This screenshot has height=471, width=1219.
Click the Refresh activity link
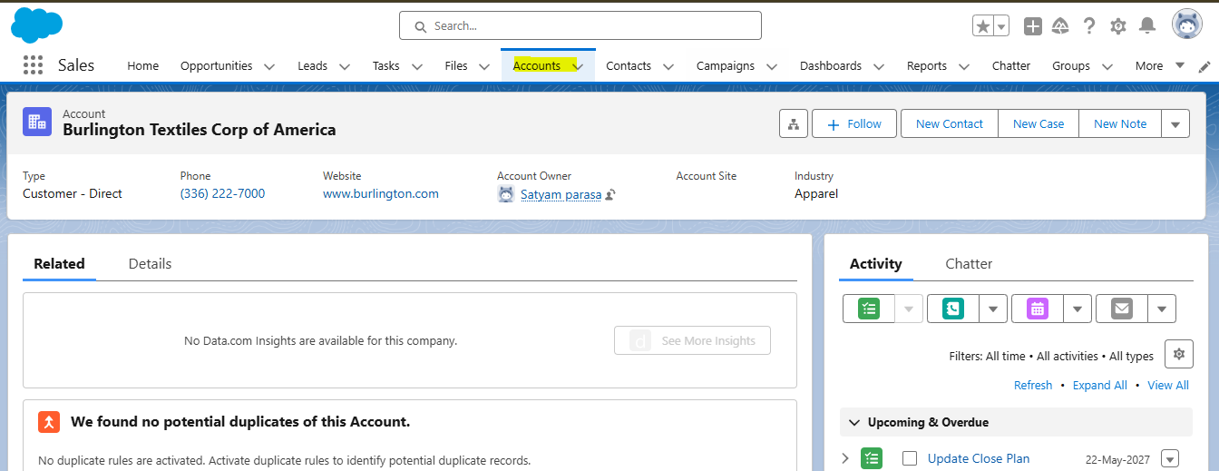tap(1033, 385)
